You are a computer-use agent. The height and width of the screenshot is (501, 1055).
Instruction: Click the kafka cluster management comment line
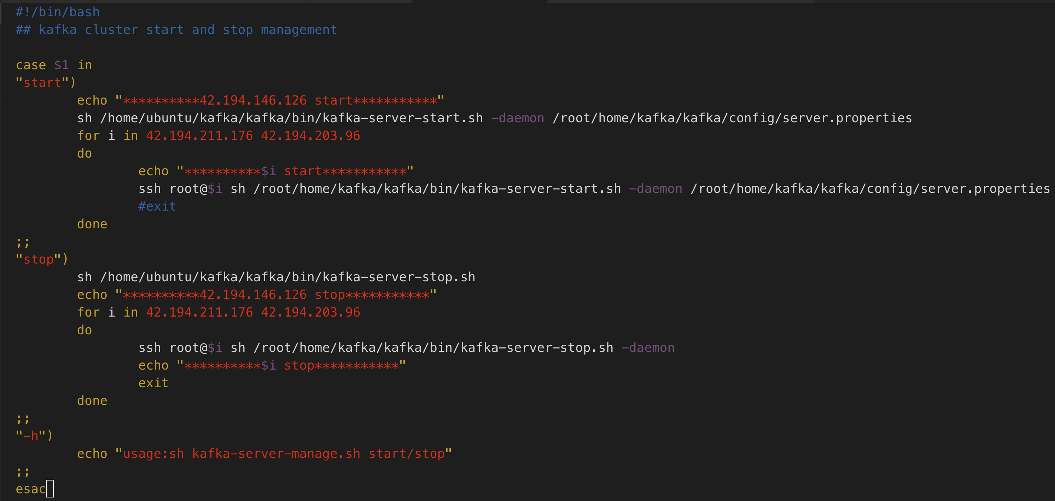[176, 29]
